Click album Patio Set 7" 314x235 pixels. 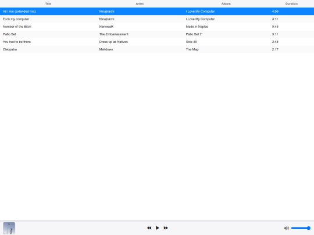194,34
